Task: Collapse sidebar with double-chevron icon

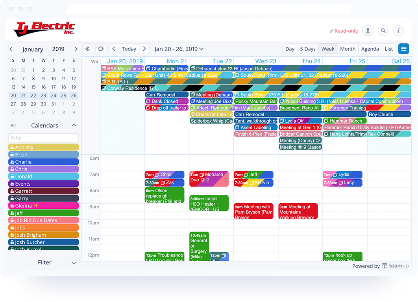Action: (87, 49)
